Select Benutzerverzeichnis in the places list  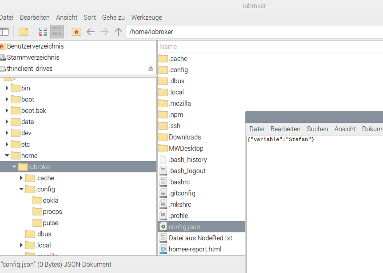click(x=35, y=46)
